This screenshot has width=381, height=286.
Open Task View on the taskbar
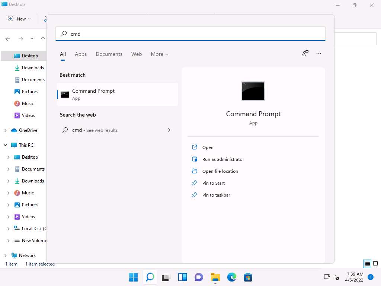click(166, 277)
